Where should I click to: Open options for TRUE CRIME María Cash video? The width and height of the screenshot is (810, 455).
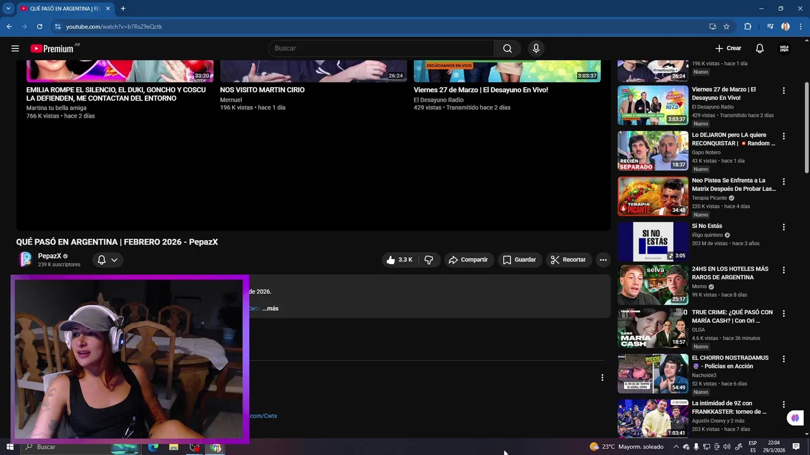coord(783,313)
